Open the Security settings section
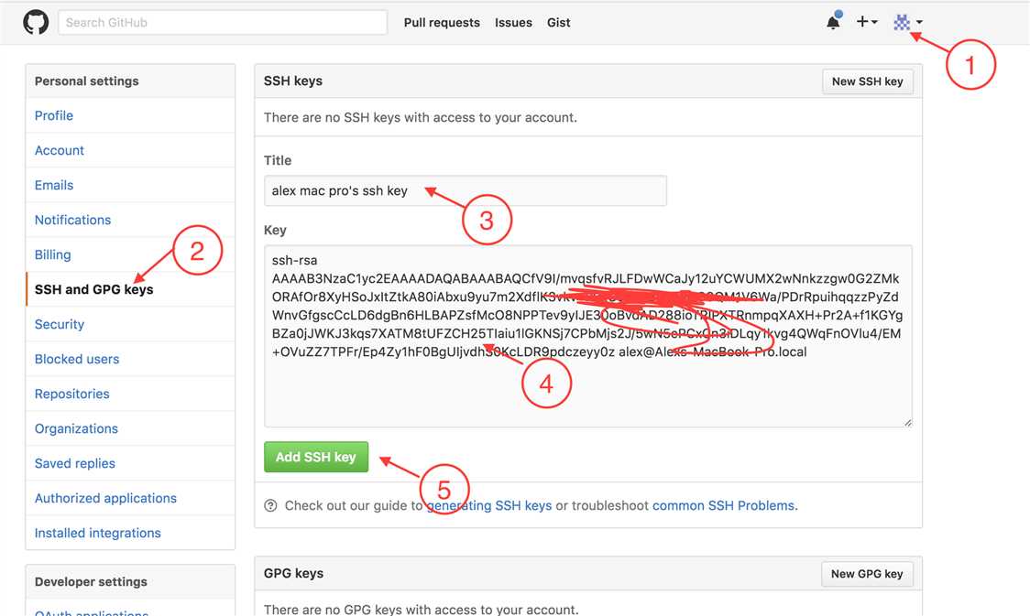 pos(60,324)
